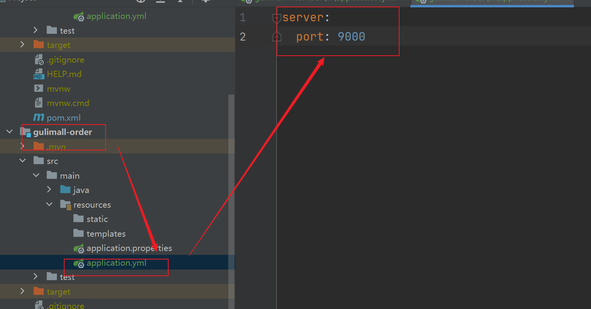Expand the java folder

(49, 189)
